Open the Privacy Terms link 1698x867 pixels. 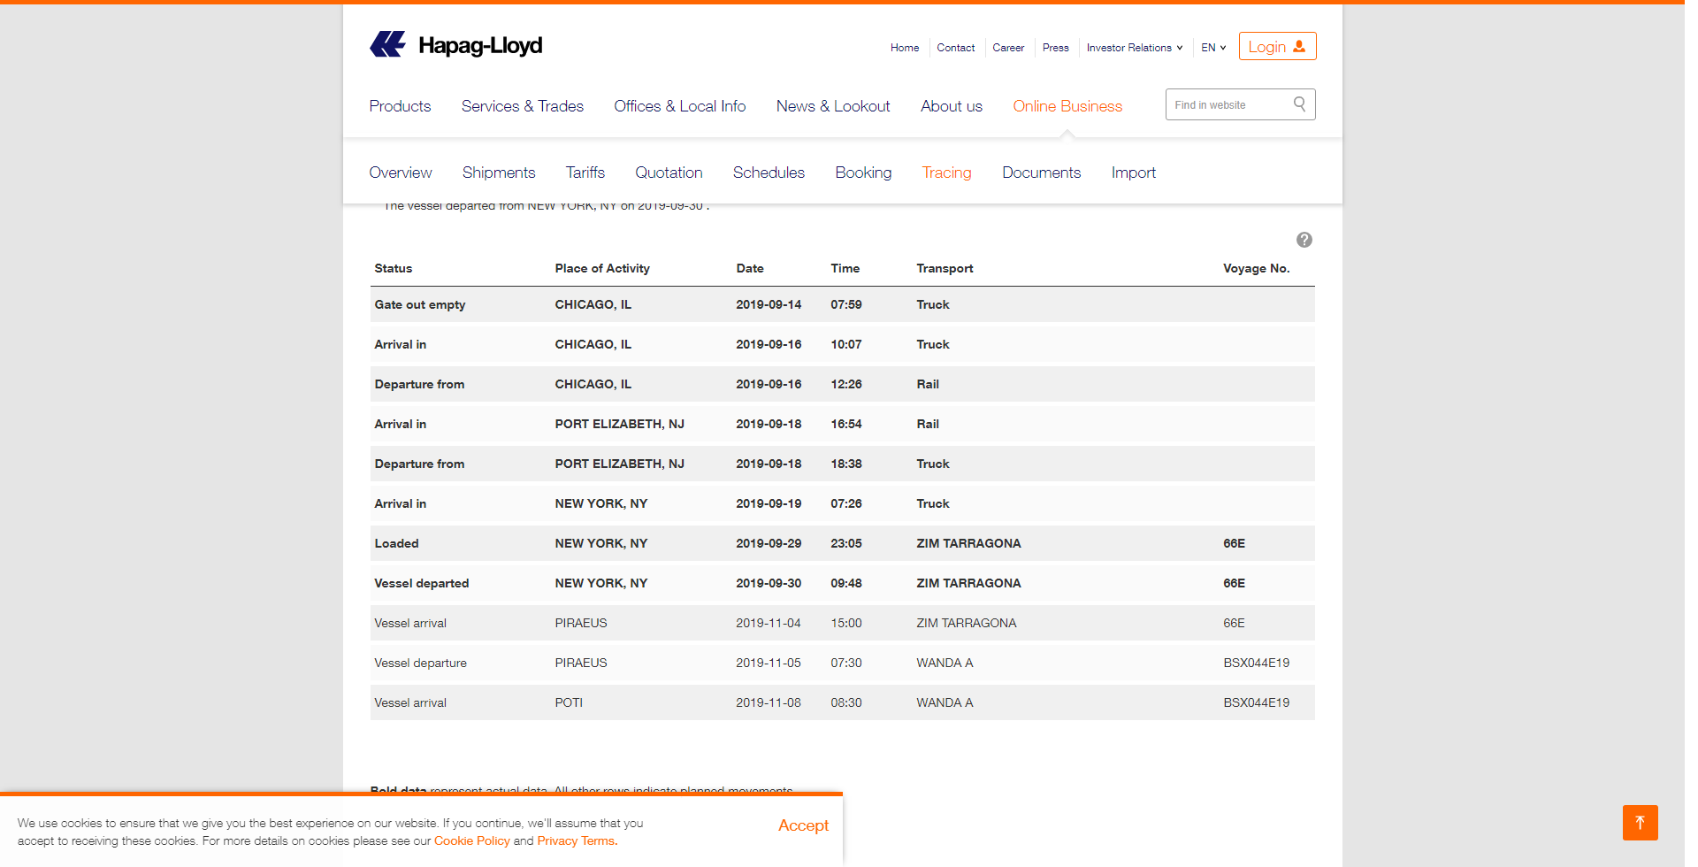click(575, 840)
